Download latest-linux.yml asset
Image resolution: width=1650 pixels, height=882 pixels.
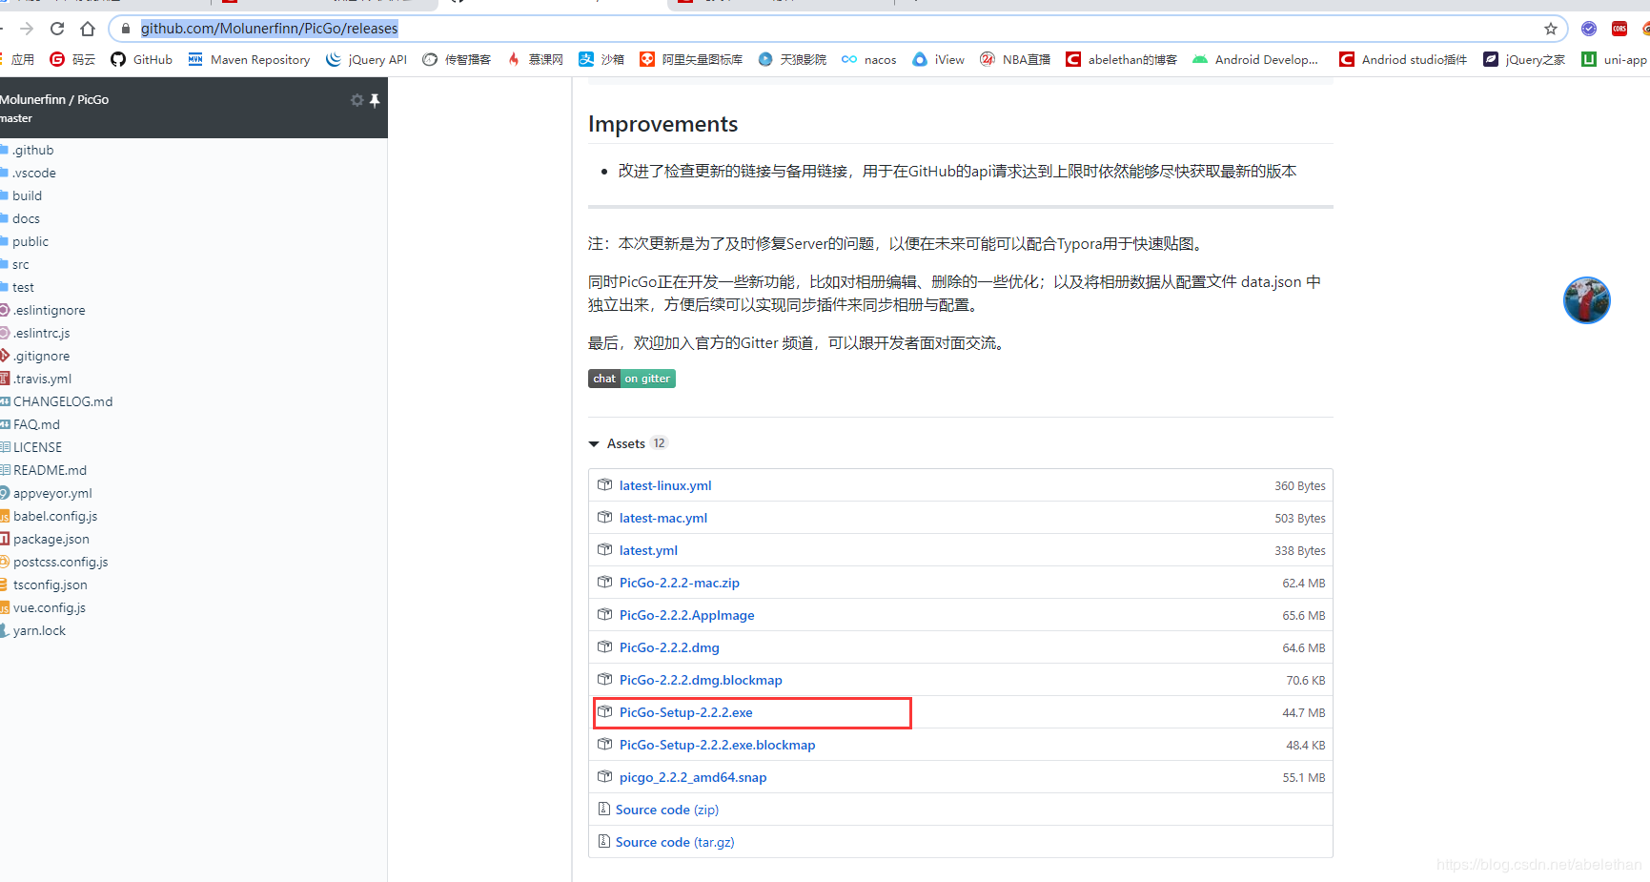click(665, 485)
